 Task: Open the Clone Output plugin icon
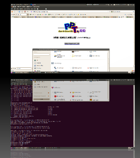[x=55, y=68]
